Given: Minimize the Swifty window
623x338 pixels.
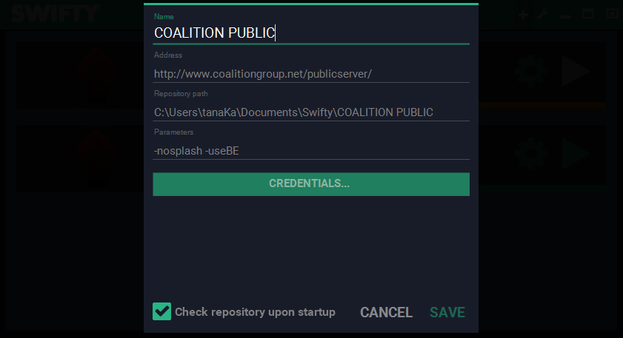Looking at the screenshot, I should (566, 14).
